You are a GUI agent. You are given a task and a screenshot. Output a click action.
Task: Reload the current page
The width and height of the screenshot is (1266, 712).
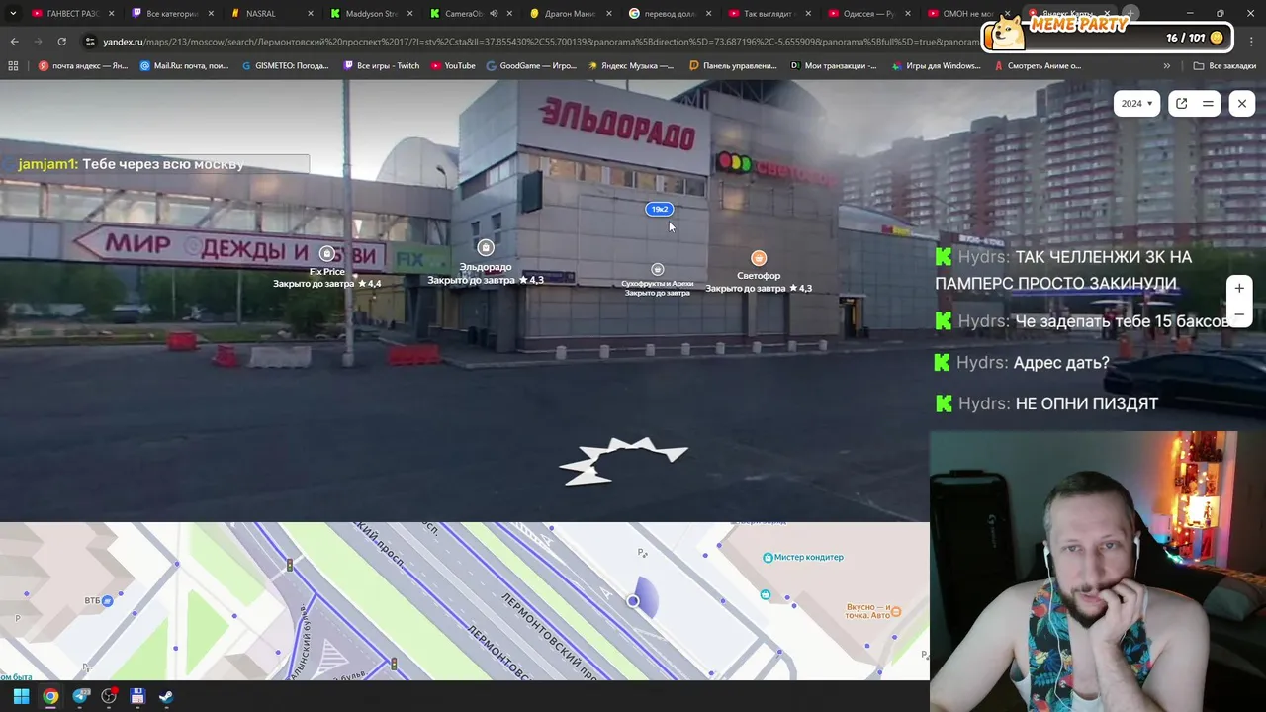coord(61,42)
